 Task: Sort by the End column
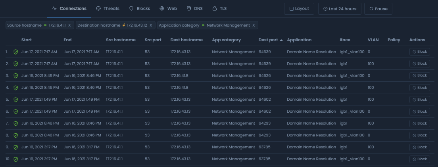[x=67, y=40]
